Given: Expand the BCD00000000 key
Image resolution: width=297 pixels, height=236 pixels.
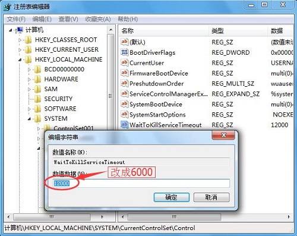Looking at the screenshot, I should (x=29, y=70).
